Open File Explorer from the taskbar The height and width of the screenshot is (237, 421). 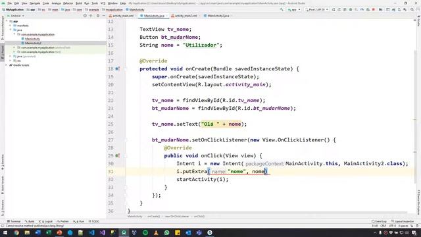[x=27, y=232]
